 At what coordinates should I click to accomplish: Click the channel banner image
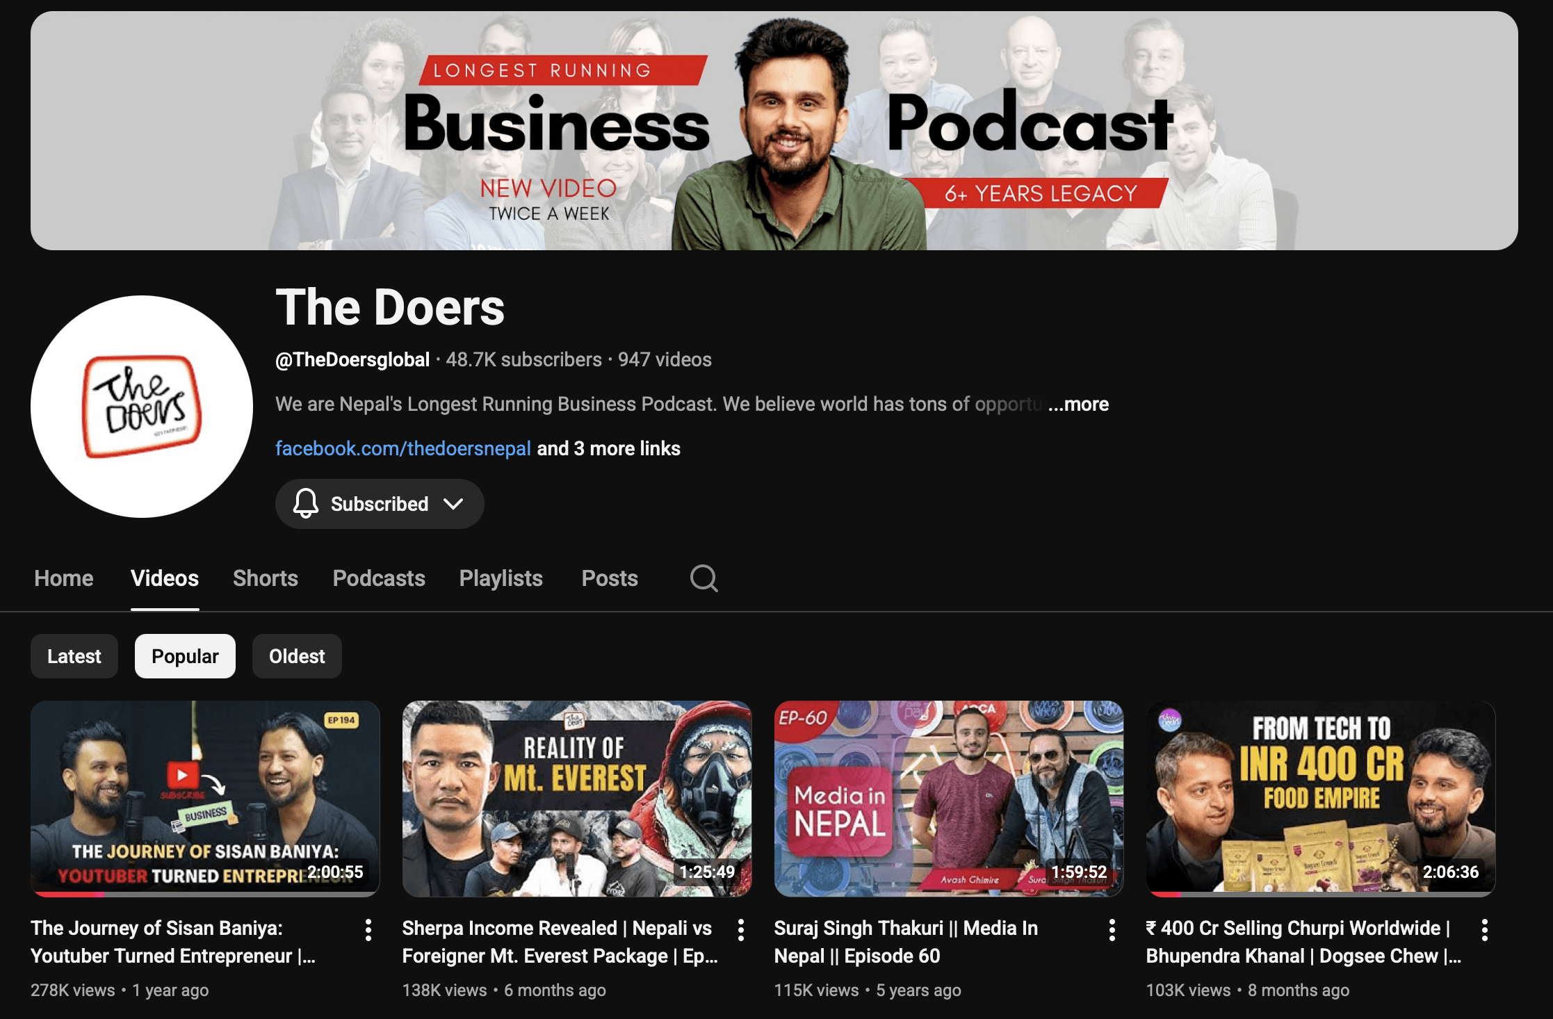[774, 131]
